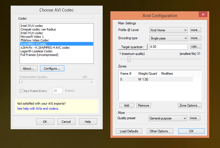The image size is (220, 148).
Task: Select zone row with frame 0
Action: tap(156, 79)
